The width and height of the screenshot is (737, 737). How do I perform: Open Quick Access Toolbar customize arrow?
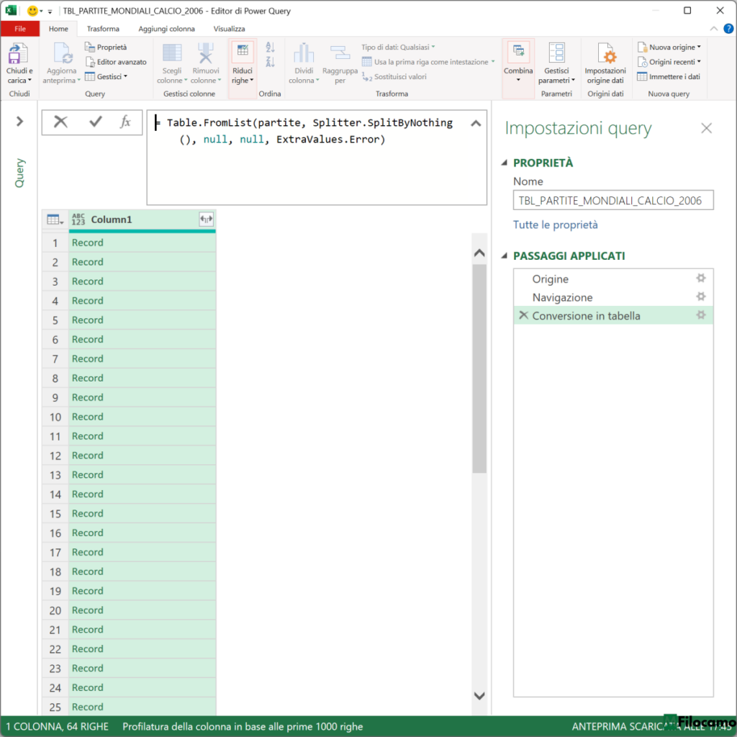click(50, 11)
